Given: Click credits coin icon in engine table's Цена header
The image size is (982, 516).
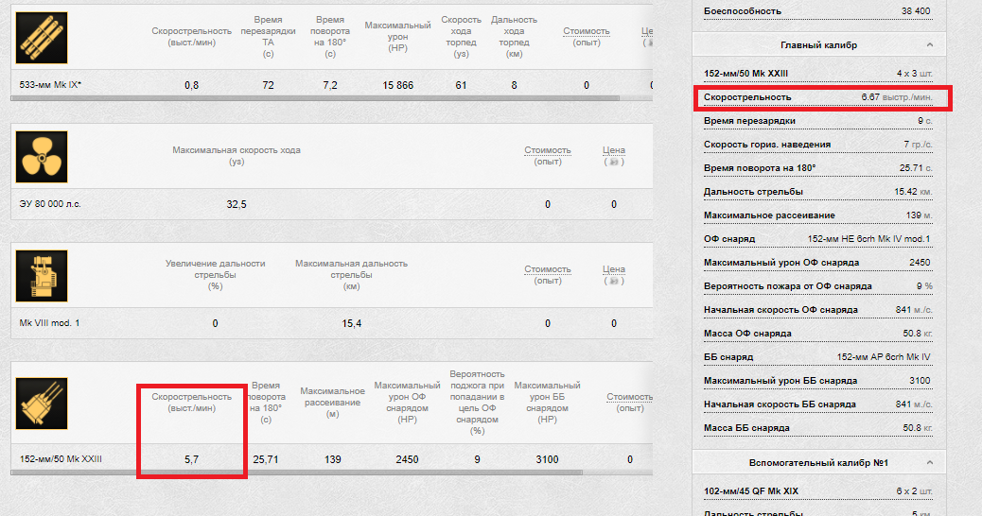Looking at the screenshot, I should tap(614, 162).
